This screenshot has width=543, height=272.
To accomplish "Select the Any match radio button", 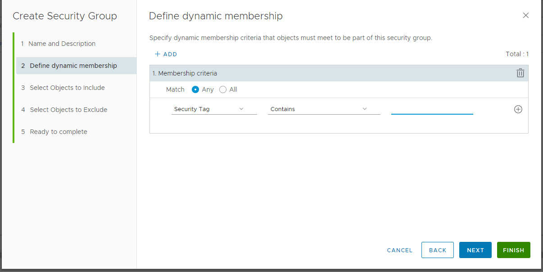I will (x=195, y=89).
